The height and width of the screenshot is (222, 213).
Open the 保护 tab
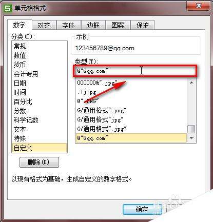click(x=142, y=26)
